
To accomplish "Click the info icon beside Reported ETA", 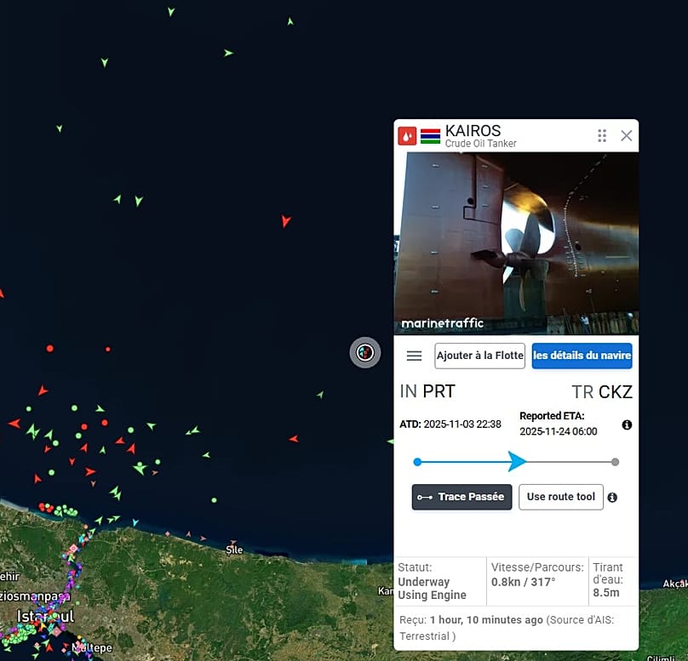I will coord(627,425).
